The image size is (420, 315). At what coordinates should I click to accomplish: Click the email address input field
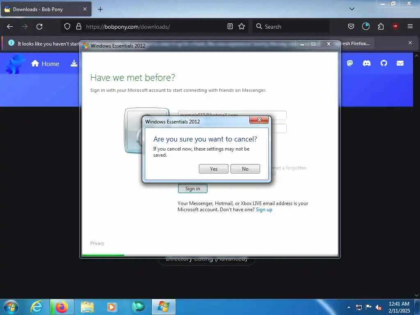click(232, 115)
